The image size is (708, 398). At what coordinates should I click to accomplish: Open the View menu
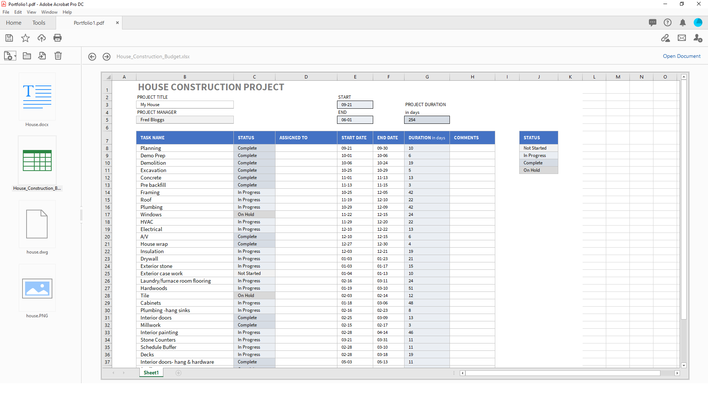[x=31, y=12]
